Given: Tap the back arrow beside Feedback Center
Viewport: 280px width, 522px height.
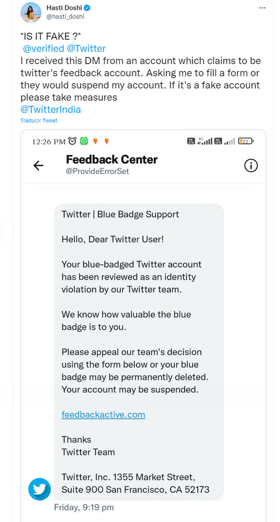Looking at the screenshot, I should 38,165.
